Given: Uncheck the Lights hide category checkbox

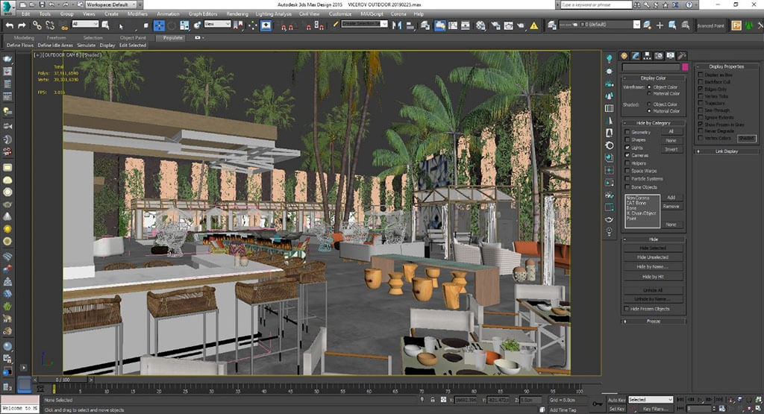Looking at the screenshot, I should [627, 148].
